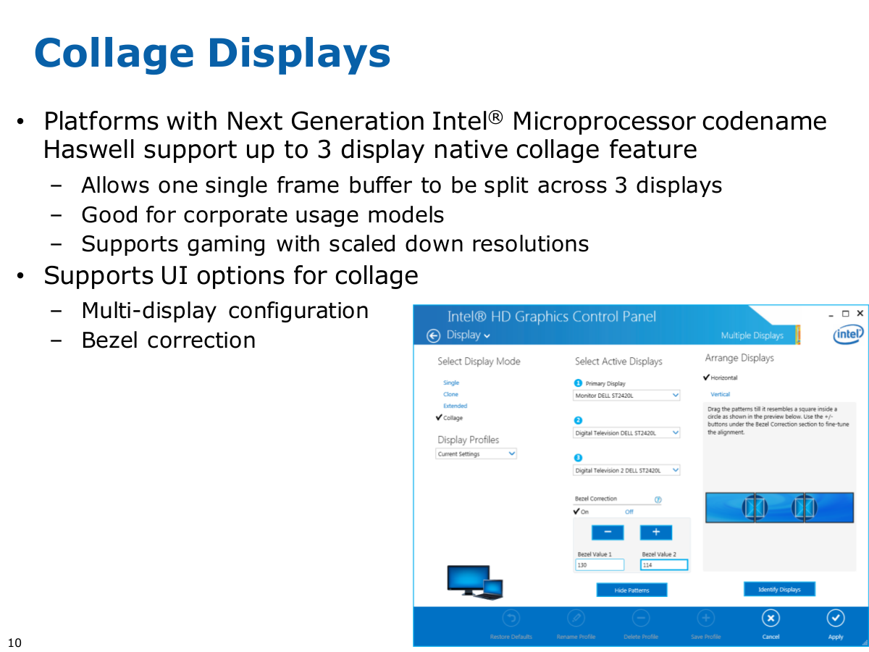Expand the Current Settings profile dropdown
The width and height of the screenshot is (869, 652).
click(477, 454)
